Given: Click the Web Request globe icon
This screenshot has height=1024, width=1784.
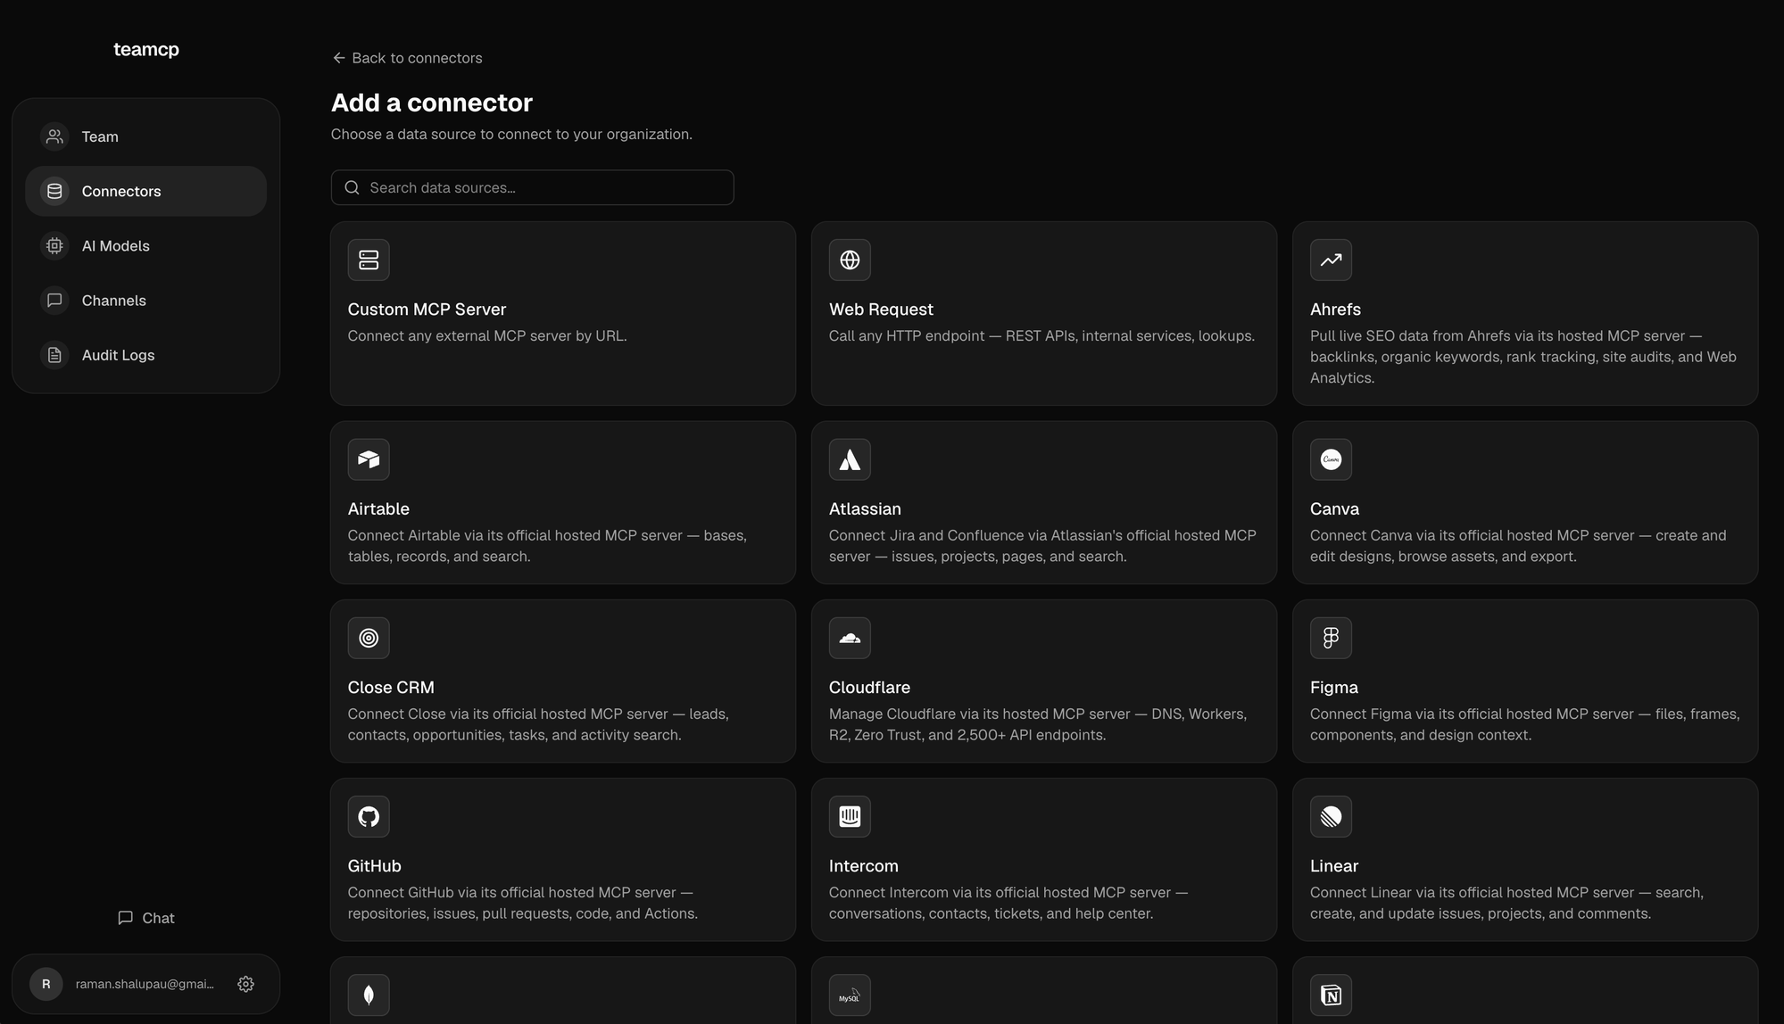Looking at the screenshot, I should pos(850,260).
